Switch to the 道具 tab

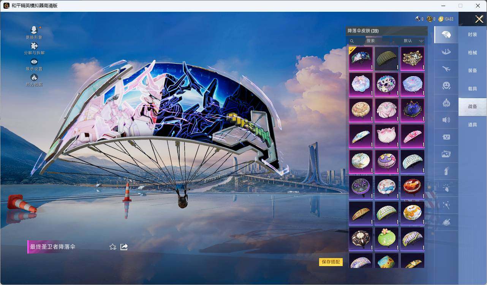point(472,125)
